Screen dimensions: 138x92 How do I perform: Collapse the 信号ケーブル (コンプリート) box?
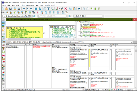pos(51,27)
